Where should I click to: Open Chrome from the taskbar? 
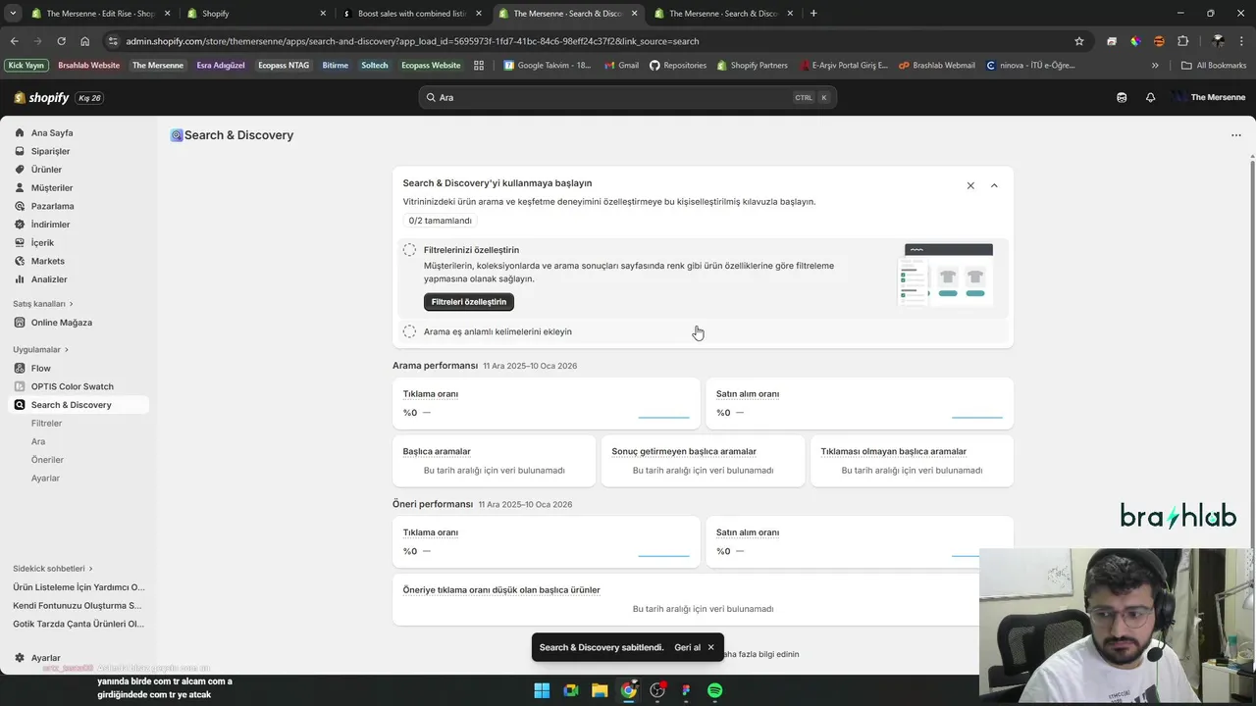point(629,690)
